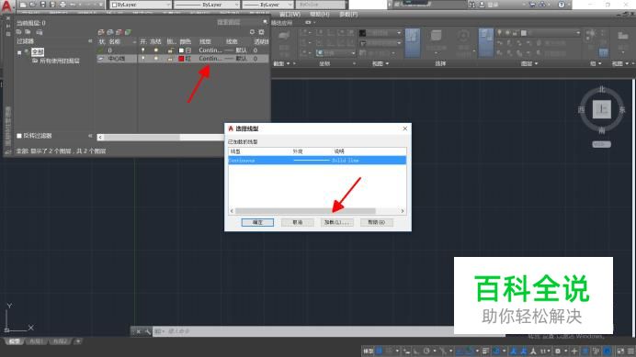The width and height of the screenshot is (636, 357).
Task: Click the New drawing icon in quick access toolbar
Action: pos(23,5)
